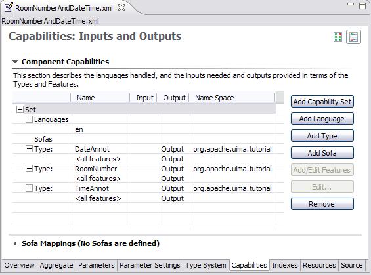The width and height of the screenshot is (371, 275).
Task: Click the Remove button
Action: [322, 204]
